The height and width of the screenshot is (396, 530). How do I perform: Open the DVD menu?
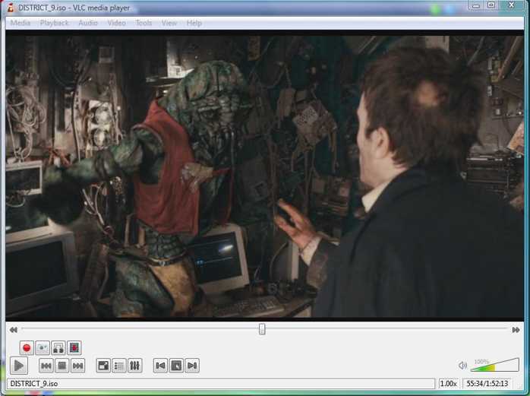coord(176,366)
